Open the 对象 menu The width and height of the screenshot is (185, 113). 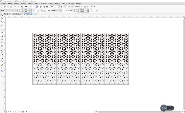coord(30,4)
